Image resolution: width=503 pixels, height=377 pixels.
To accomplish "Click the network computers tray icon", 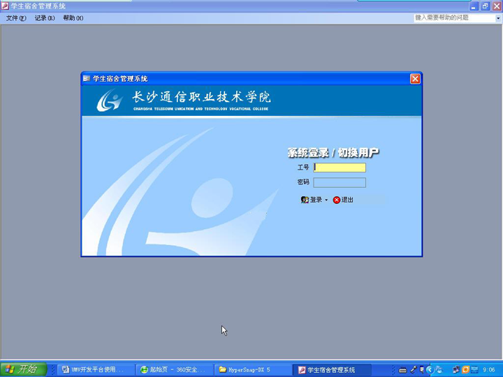I will pos(455,369).
